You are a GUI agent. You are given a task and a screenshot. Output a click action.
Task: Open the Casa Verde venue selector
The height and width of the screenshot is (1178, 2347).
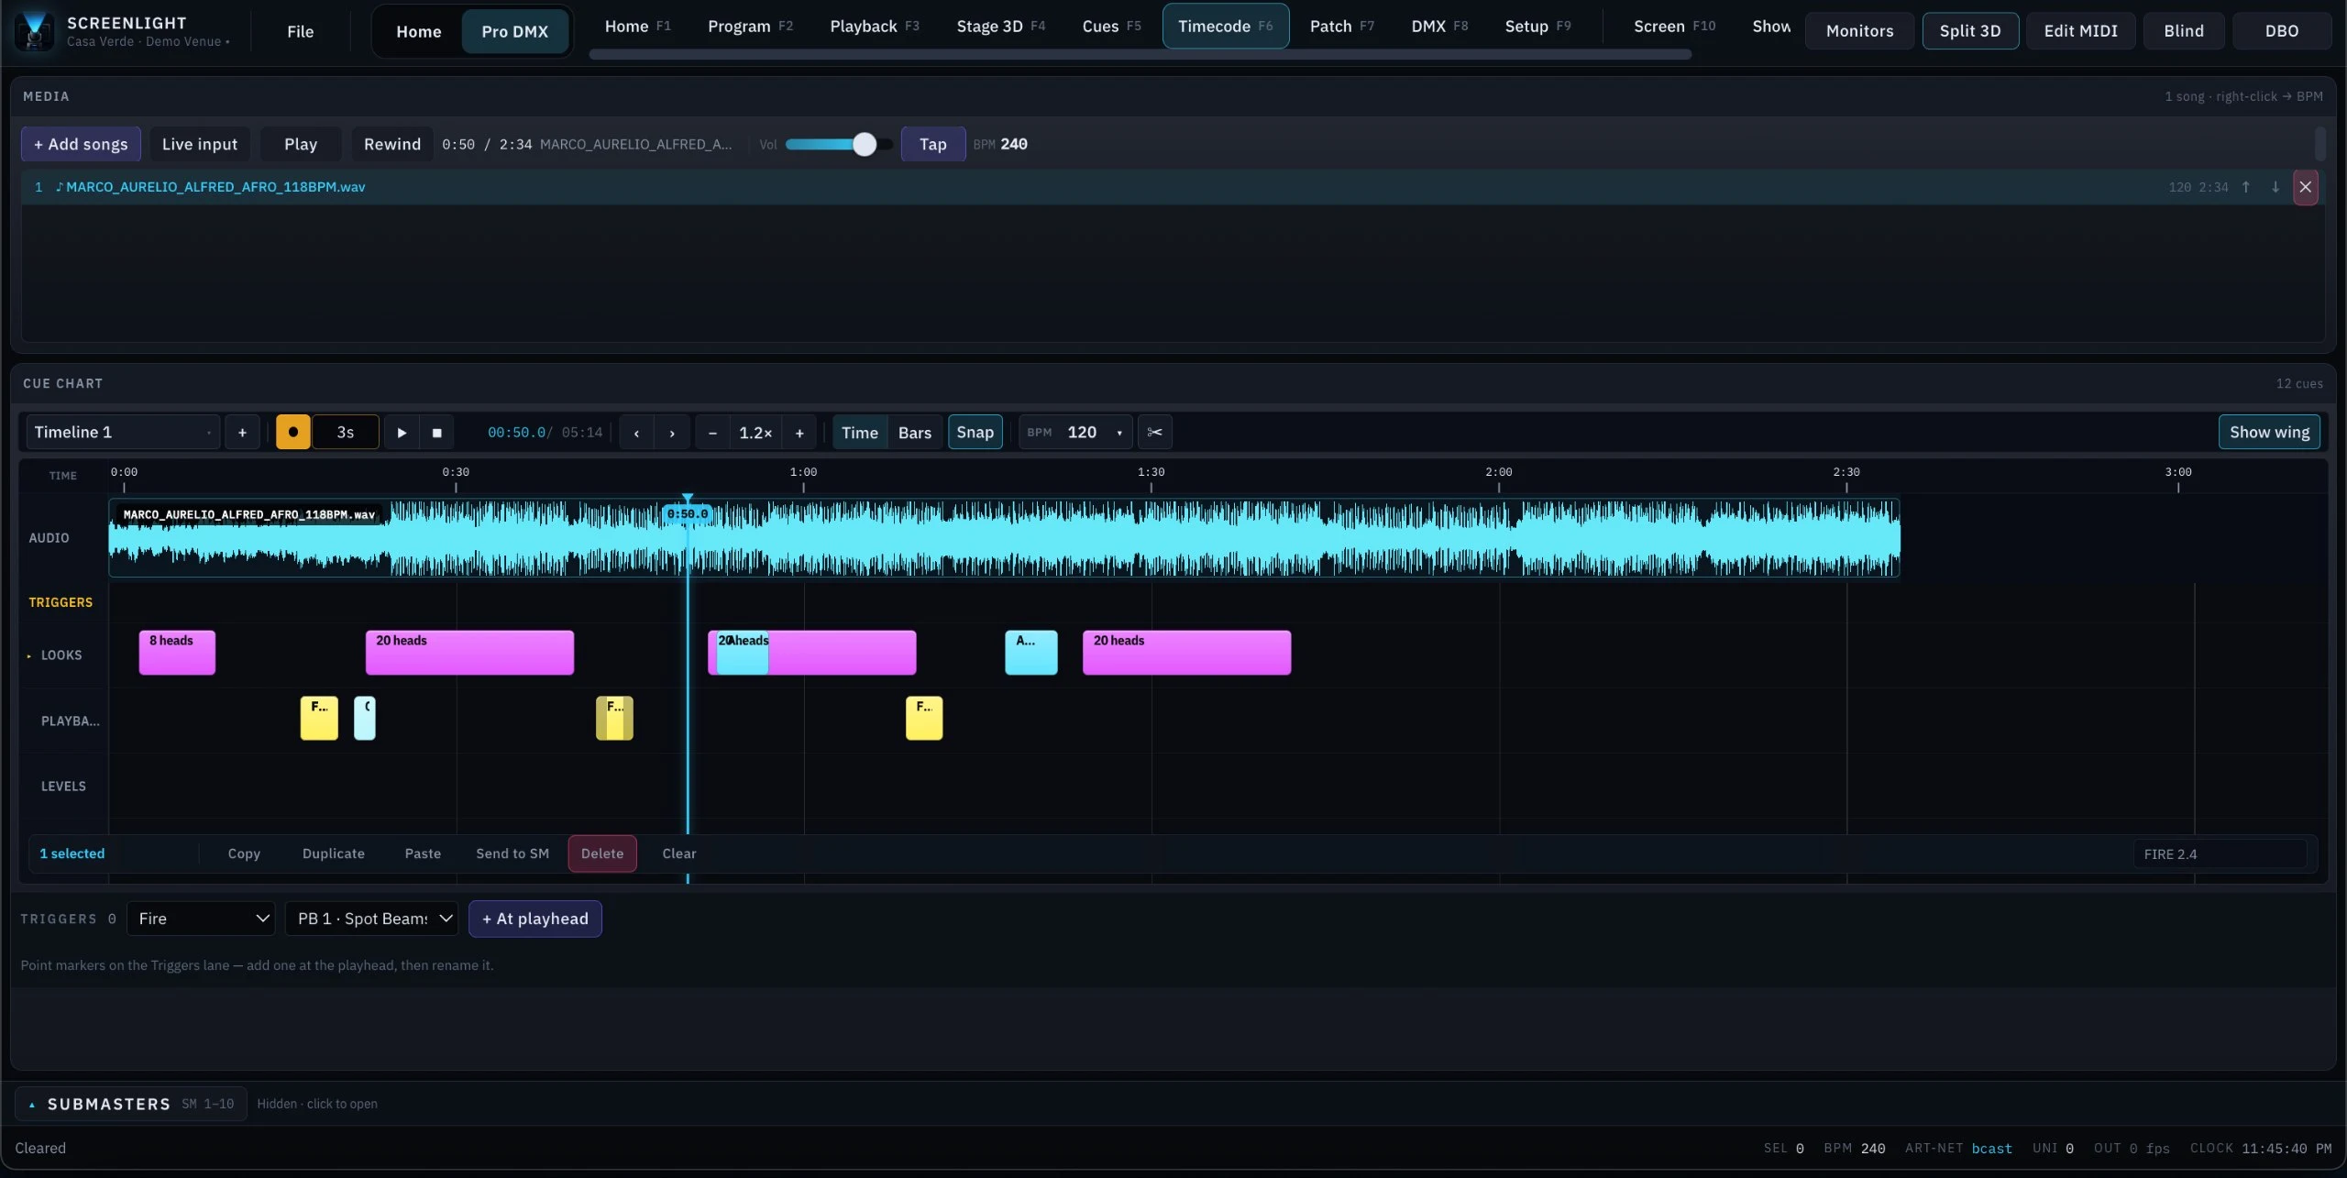(x=149, y=42)
